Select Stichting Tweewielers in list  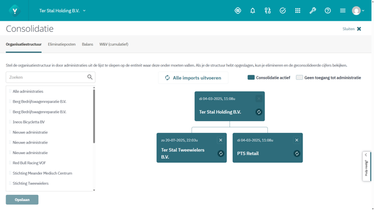click(x=31, y=183)
